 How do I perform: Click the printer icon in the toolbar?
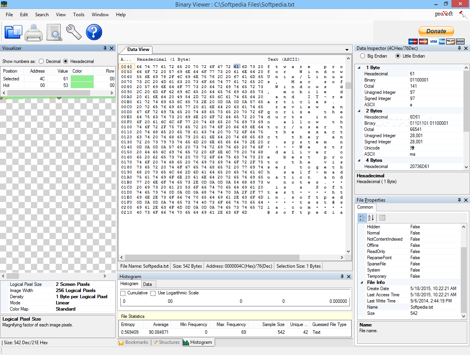tap(34, 32)
